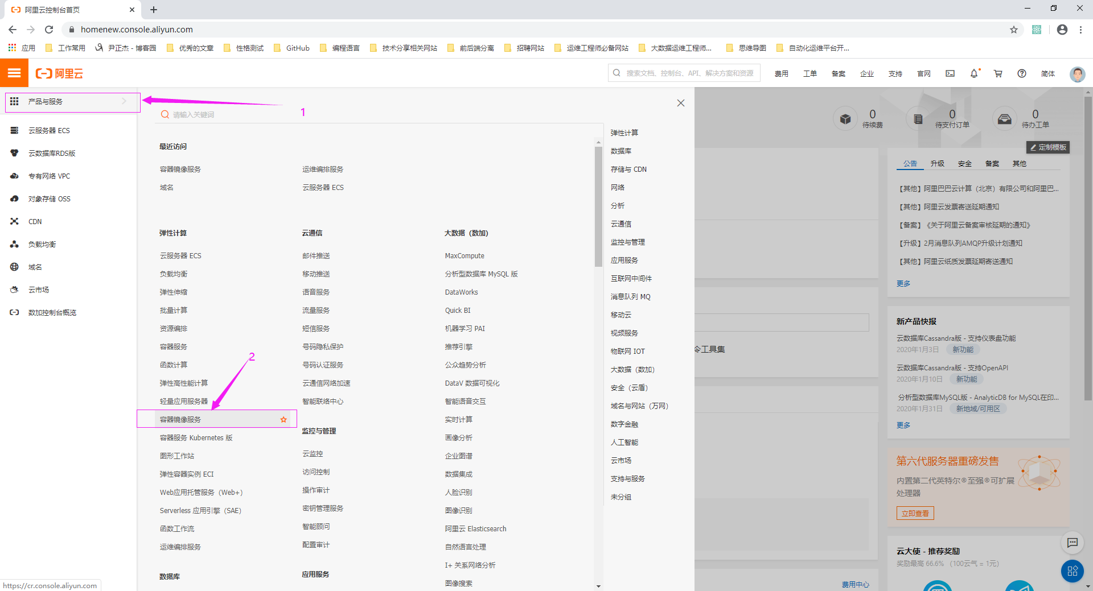Open the 费用 top menu
Image resolution: width=1093 pixels, height=591 pixels.
[x=782, y=74]
